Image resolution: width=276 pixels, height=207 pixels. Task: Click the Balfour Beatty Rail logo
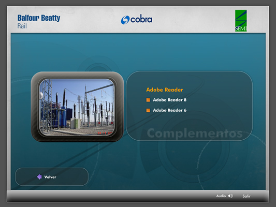[x=39, y=21]
